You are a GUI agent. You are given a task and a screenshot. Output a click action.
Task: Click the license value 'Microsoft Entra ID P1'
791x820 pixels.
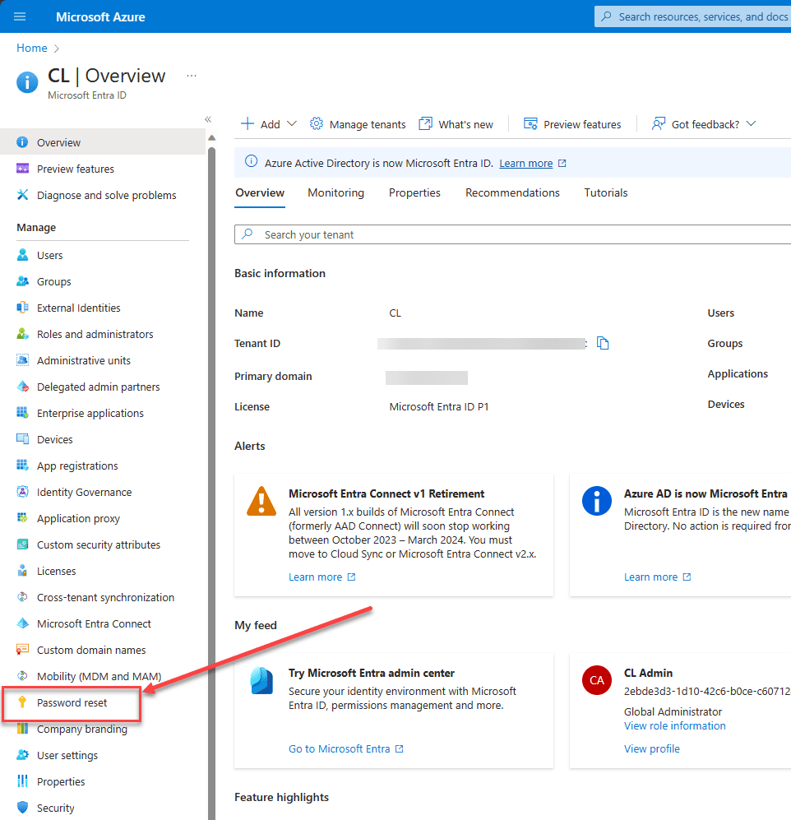pos(438,406)
